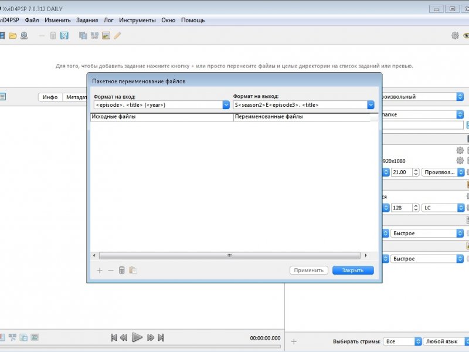Viewport: 469px width, 352px height.
Task: Click the Исходные файлы column header
Action: point(162,117)
